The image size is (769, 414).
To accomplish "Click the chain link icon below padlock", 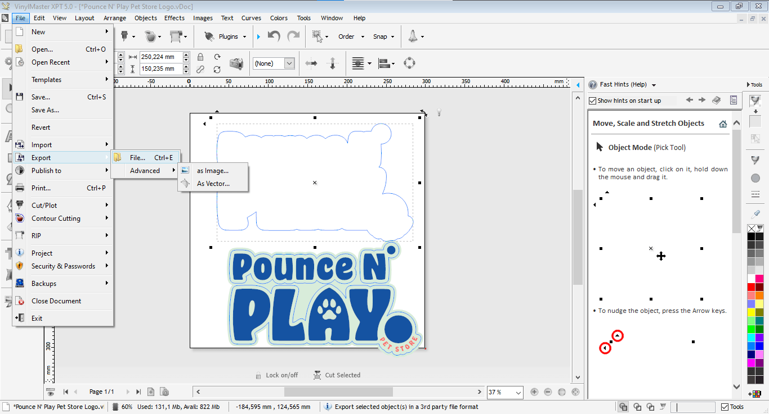I will coord(200,69).
